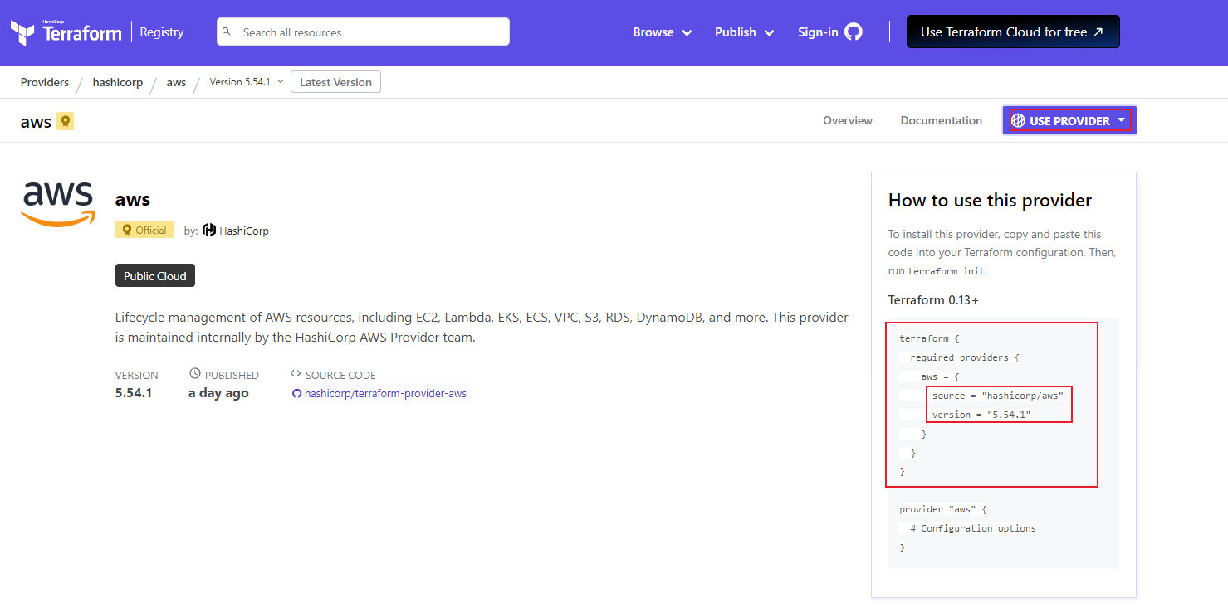Click the Terraform logo

tap(66, 32)
